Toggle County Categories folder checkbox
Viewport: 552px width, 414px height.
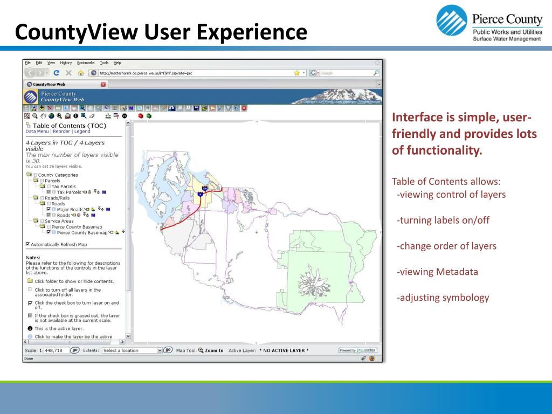[x=35, y=175]
